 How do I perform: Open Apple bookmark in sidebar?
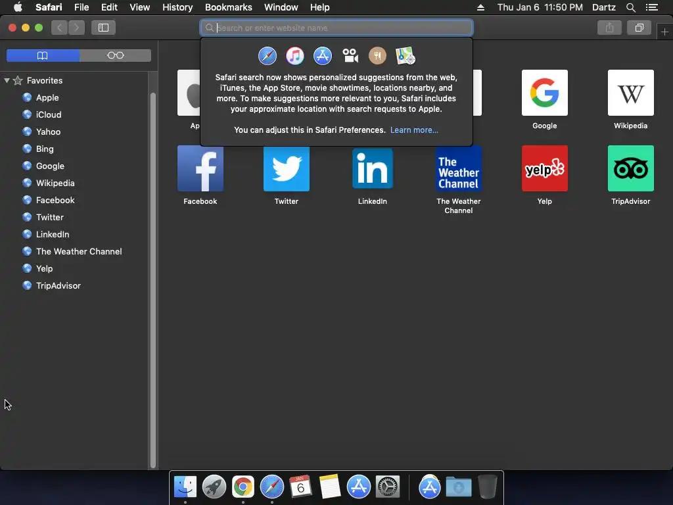[47, 97]
